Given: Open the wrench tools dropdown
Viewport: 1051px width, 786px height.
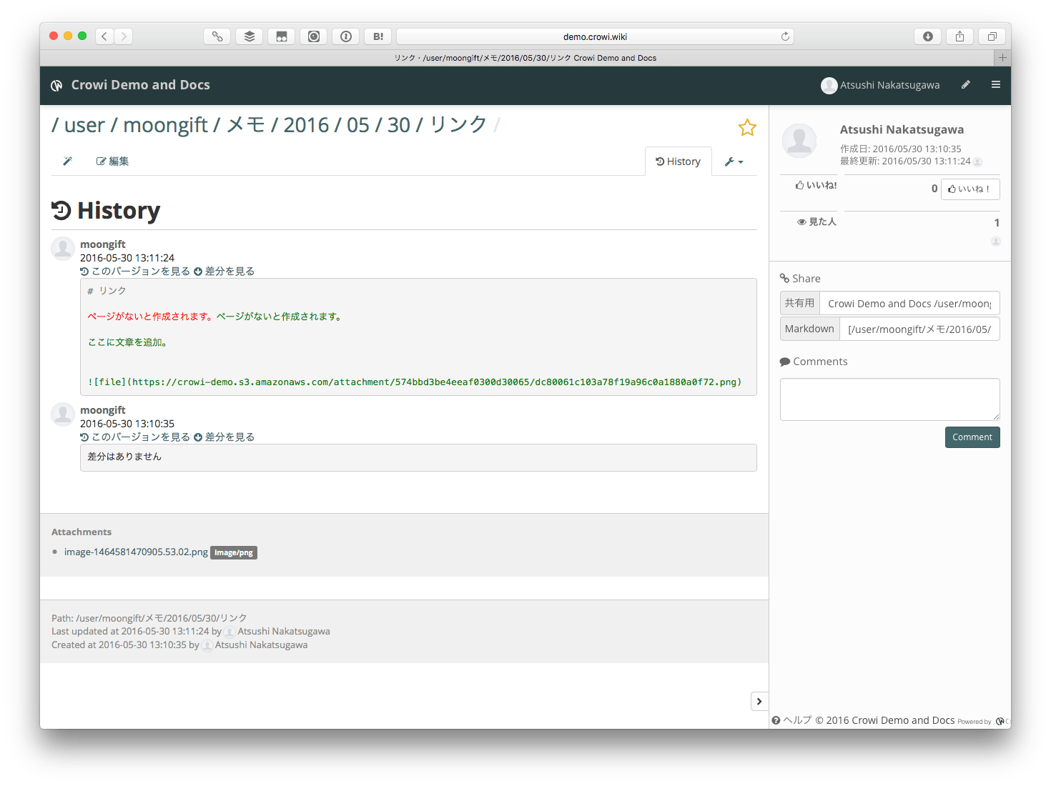Looking at the screenshot, I should point(734,162).
